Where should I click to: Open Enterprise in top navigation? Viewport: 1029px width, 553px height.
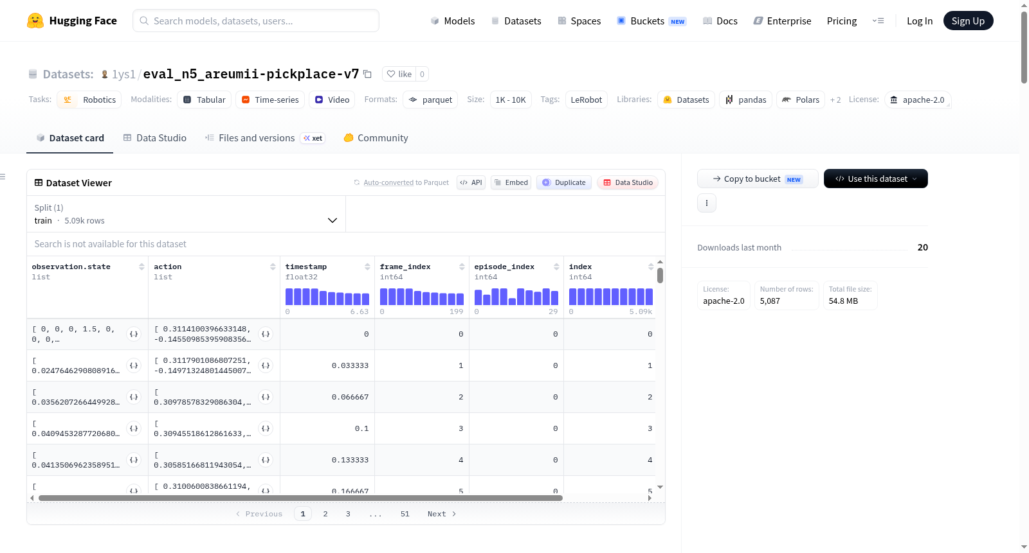[x=782, y=21]
